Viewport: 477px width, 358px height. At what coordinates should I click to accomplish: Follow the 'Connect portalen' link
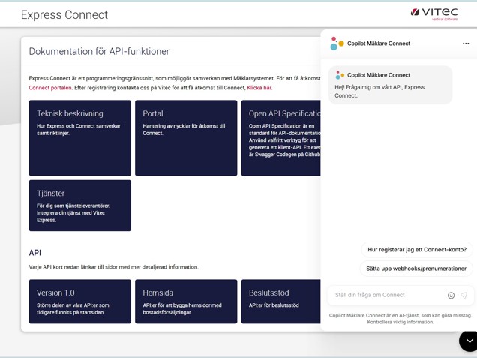click(50, 88)
